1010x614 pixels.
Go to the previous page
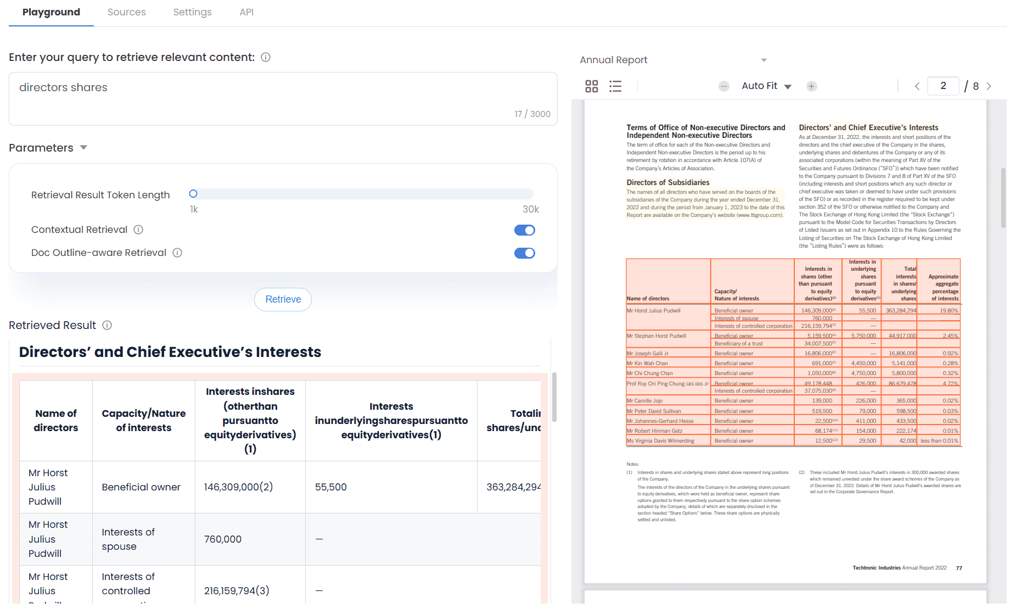click(917, 86)
